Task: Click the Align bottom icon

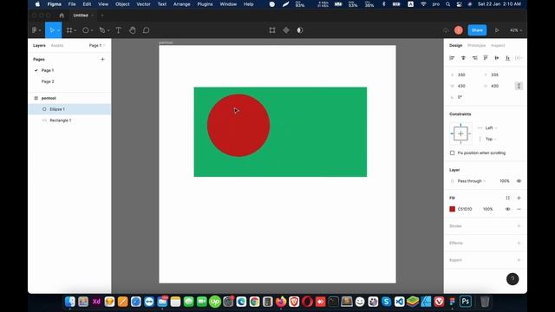Action: tap(507, 58)
